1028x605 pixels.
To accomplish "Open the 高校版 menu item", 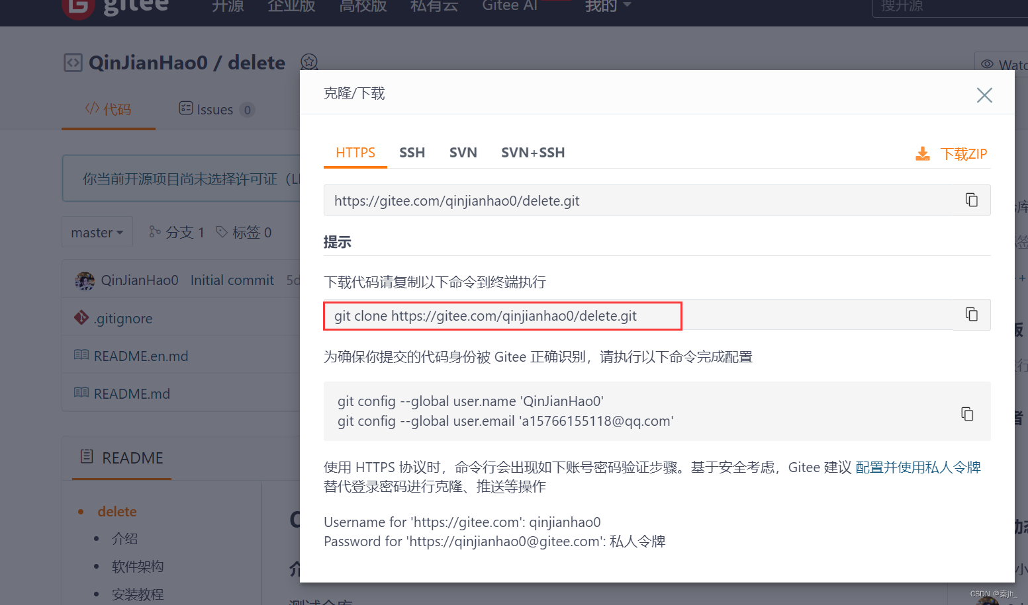I will coord(363,7).
